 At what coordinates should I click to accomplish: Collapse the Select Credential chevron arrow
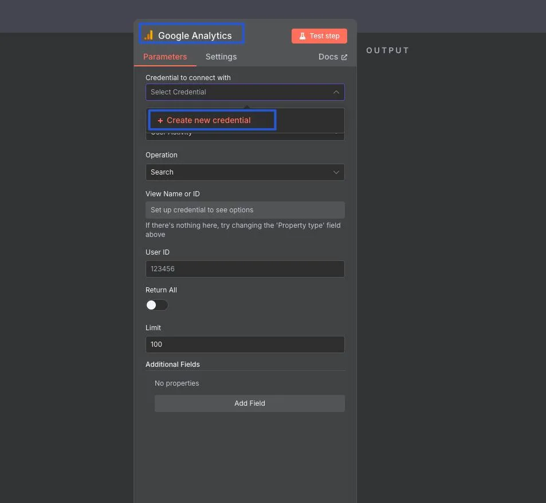point(336,92)
